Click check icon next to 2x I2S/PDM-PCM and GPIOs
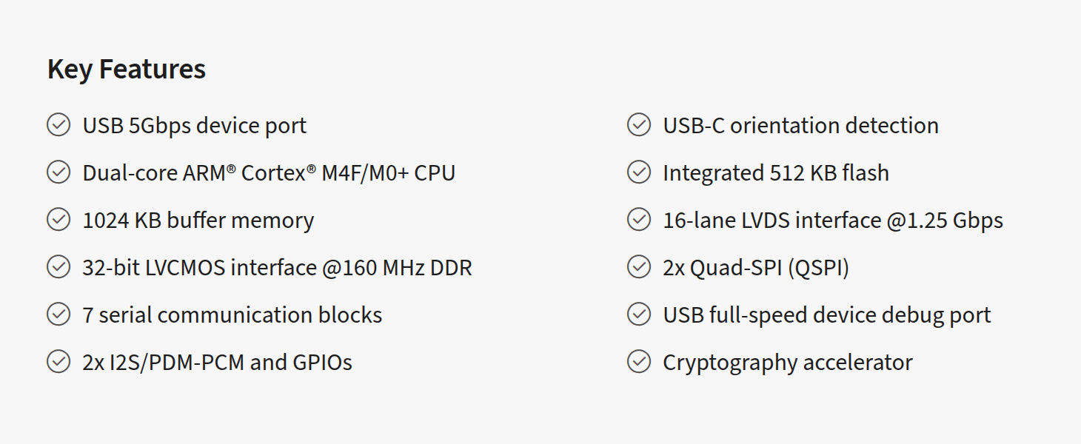Screen dimensions: 1081x444 58,362
